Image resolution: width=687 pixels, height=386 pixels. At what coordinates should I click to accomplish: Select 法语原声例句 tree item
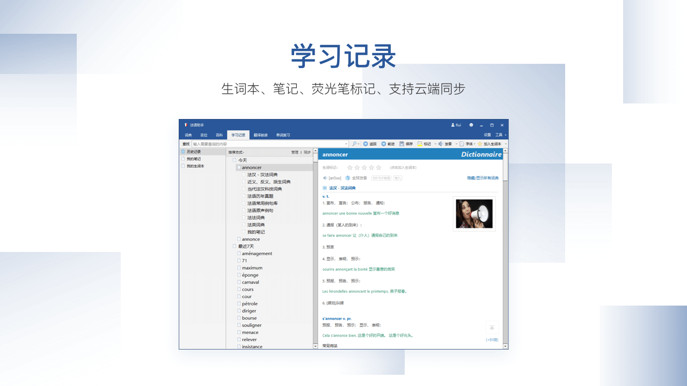coord(260,211)
